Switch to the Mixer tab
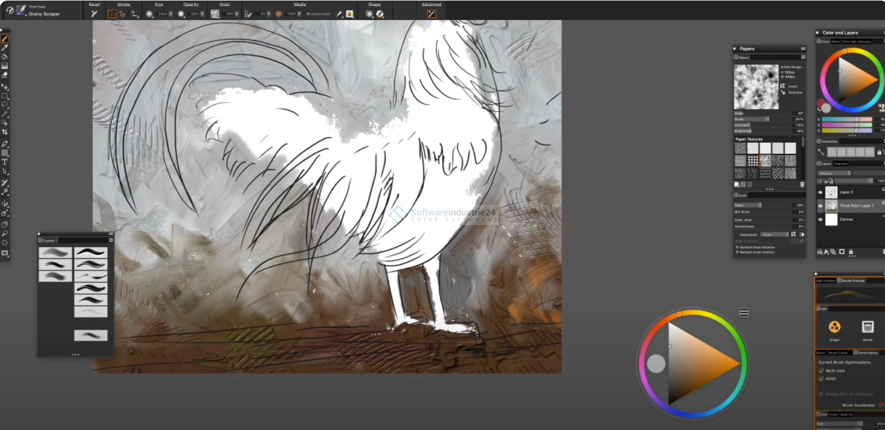Viewport: 885px width, 430px height. (836, 42)
